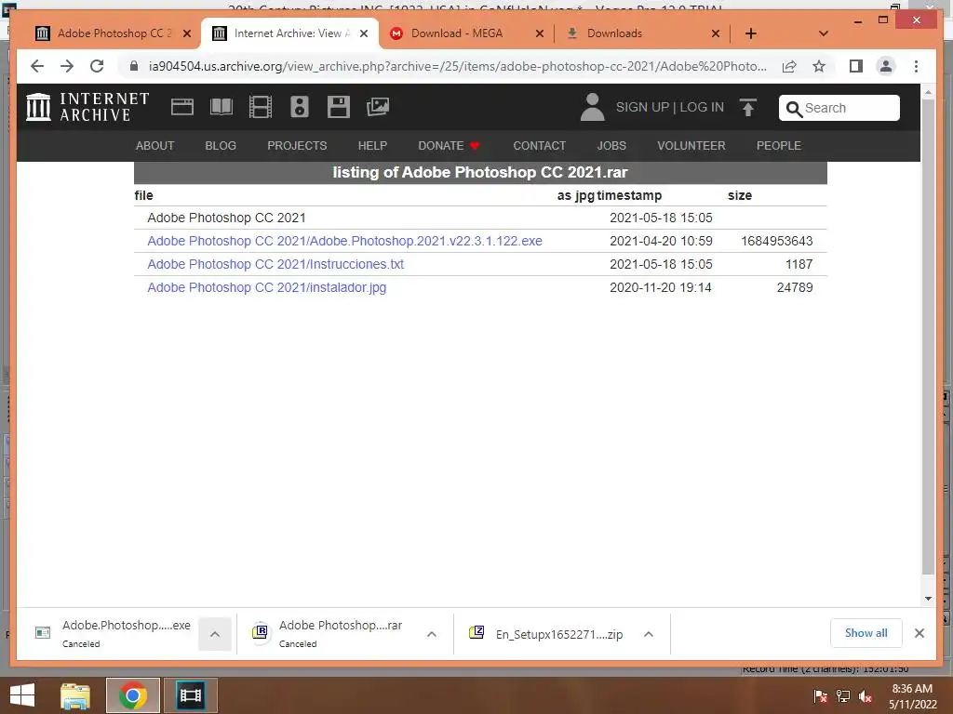Open the Instrucciones.txt file link
This screenshot has width=953, height=714.
pyautogui.click(x=275, y=264)
